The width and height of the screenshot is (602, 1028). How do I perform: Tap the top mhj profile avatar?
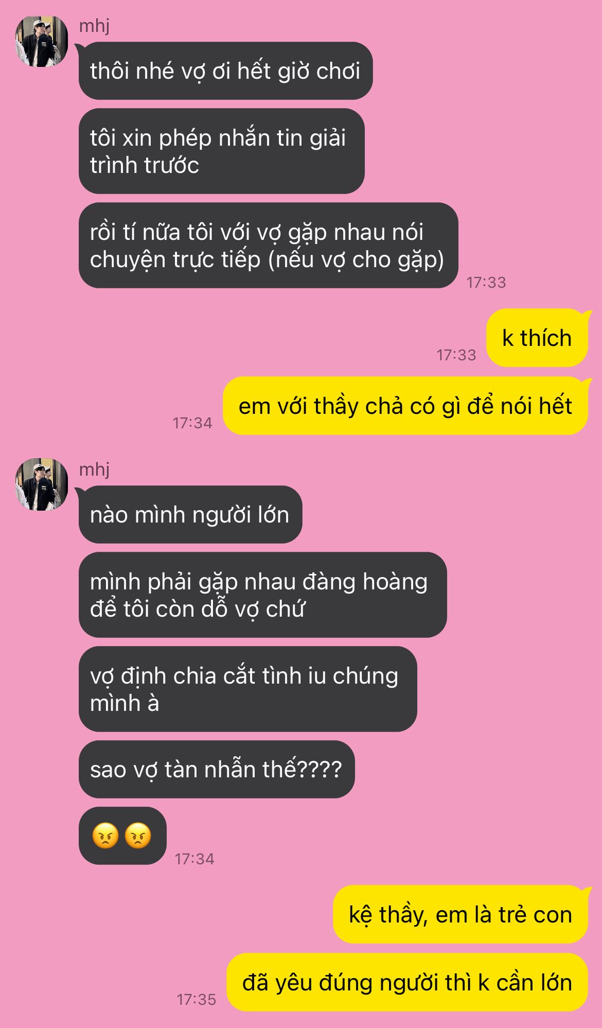click(x=42, y=41)
